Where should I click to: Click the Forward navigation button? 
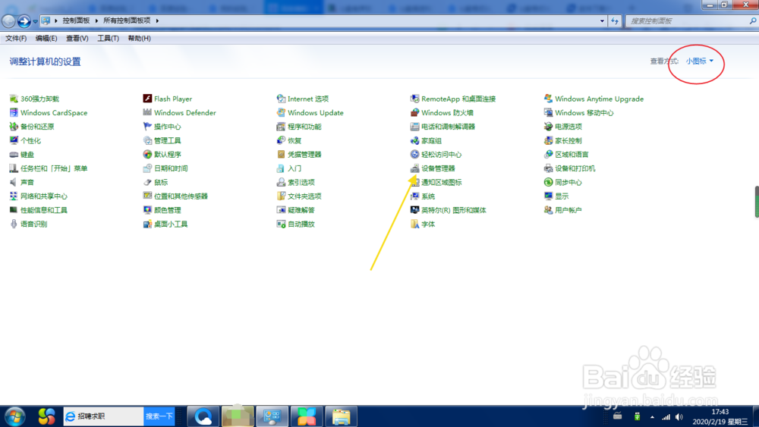point(24,20)
